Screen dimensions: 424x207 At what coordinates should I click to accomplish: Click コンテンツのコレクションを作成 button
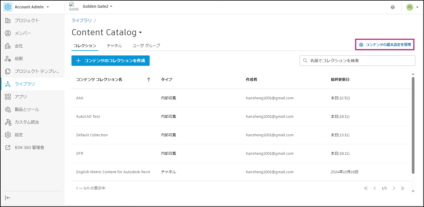[x=111, y=61]
